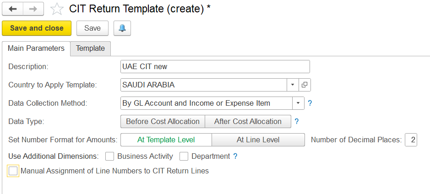Click the forward navigation arrow
Image resolution: width=430 pixels, height=194 pixels.
[33, 9]
